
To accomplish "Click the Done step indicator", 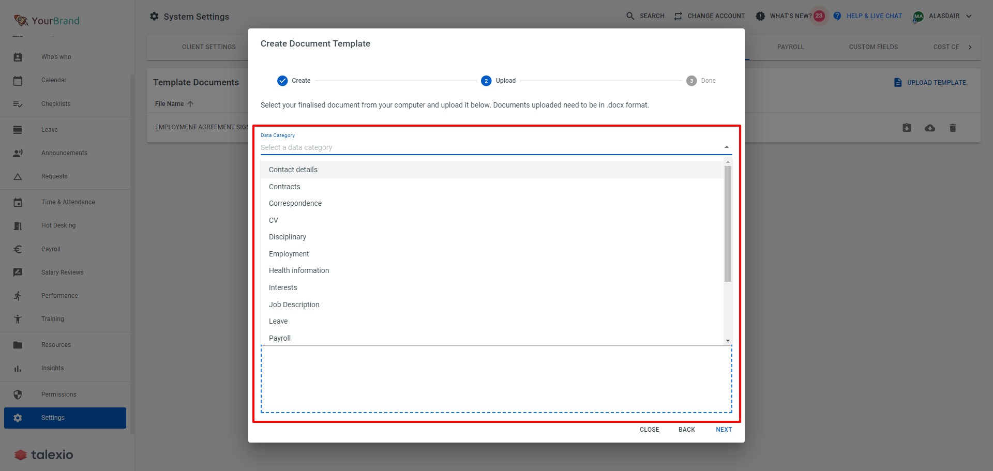I will pos(701,81).
